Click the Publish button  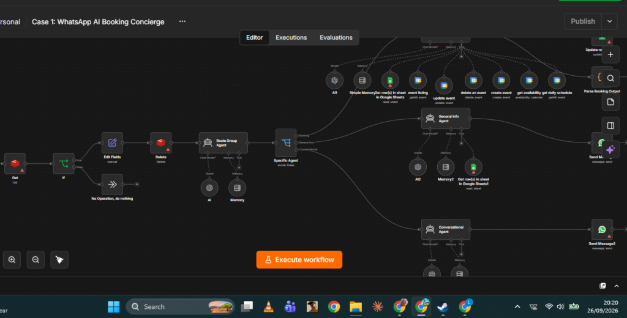[583, 21]
